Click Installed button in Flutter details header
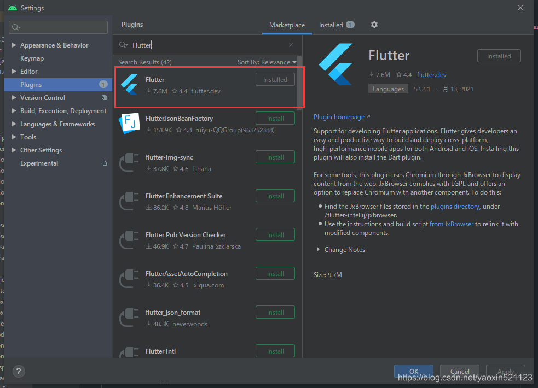 pyautogui.click(x=499, y=56)
